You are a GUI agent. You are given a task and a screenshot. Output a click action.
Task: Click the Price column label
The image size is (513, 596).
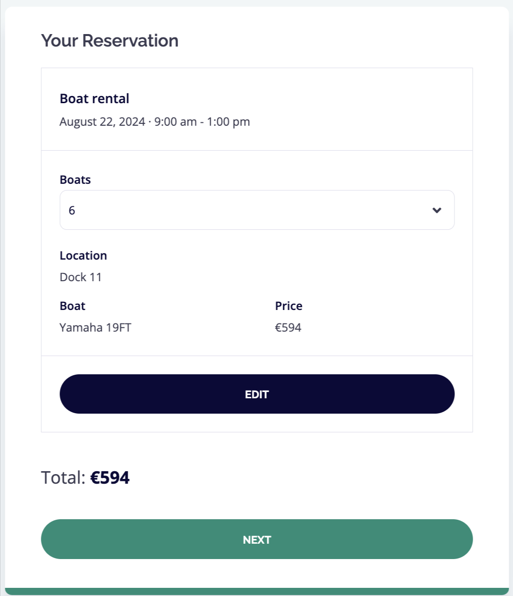click(288, 306)
